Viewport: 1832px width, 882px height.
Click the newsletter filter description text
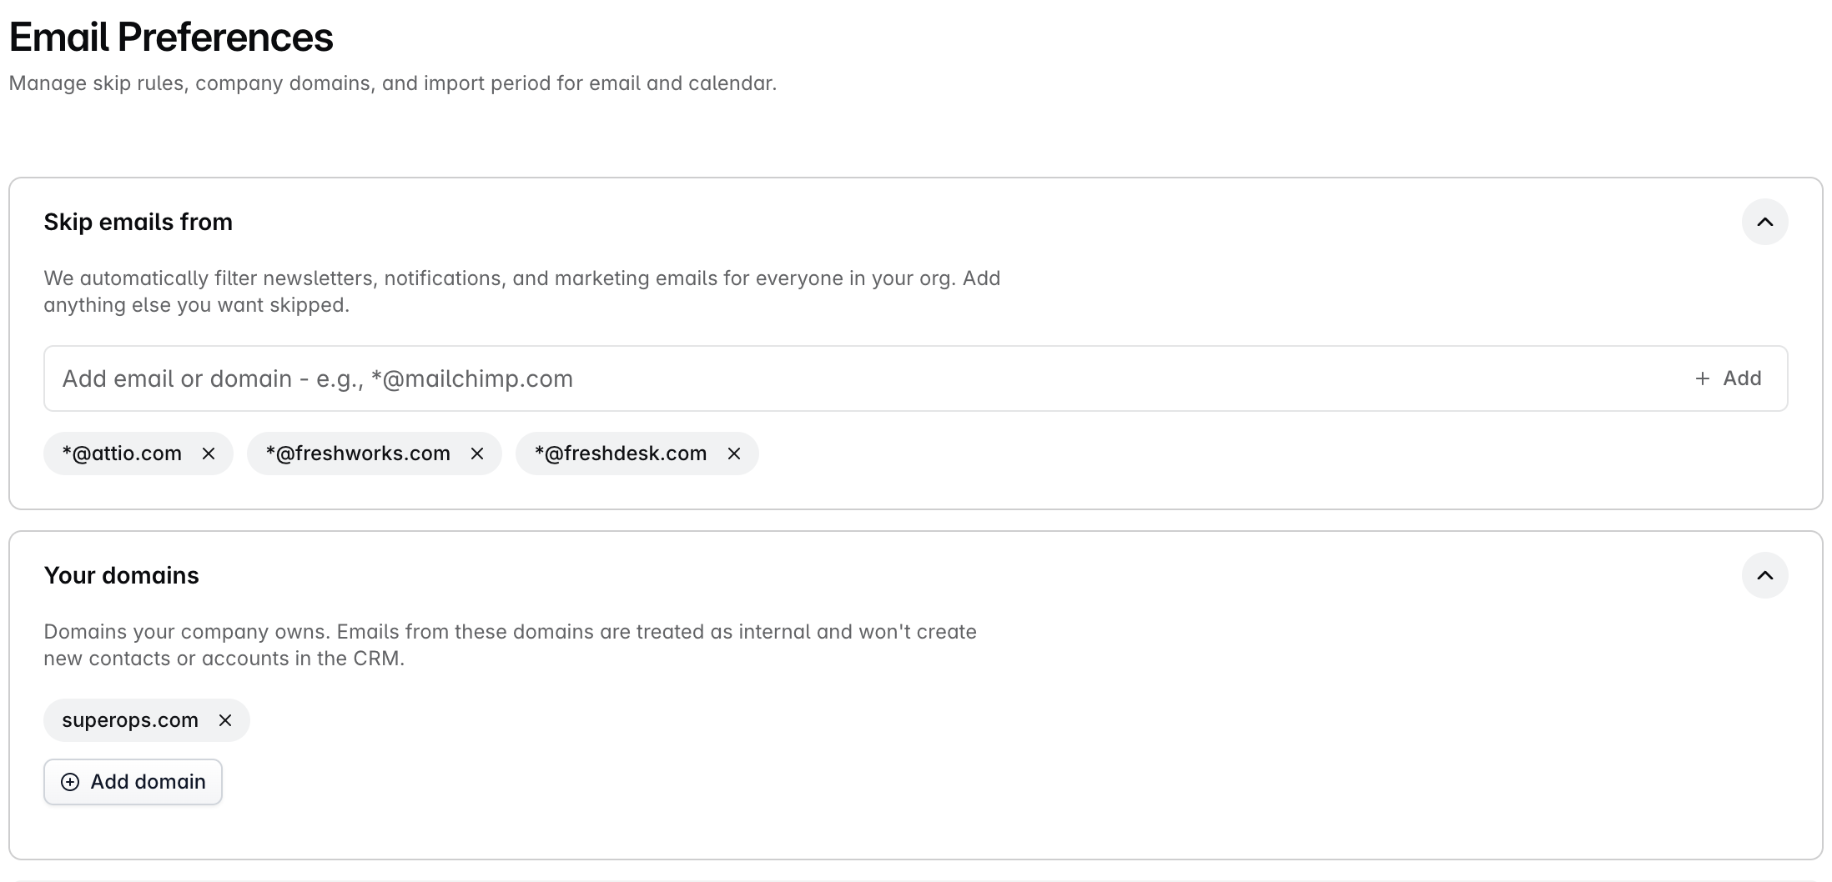click(522, 292)
